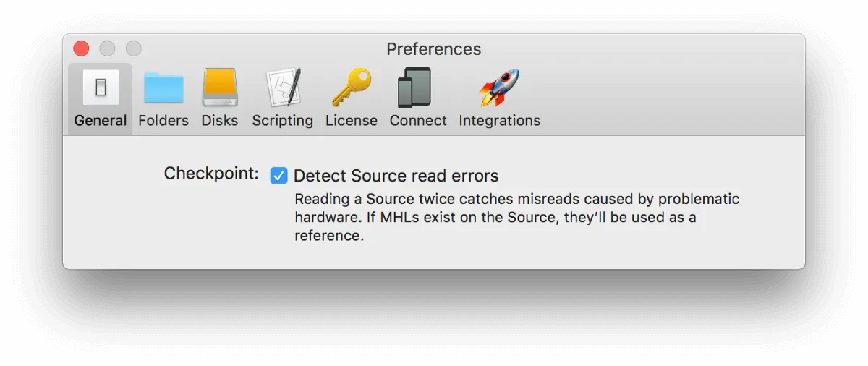Open the Folders preferences folder icon

point(163,88)
